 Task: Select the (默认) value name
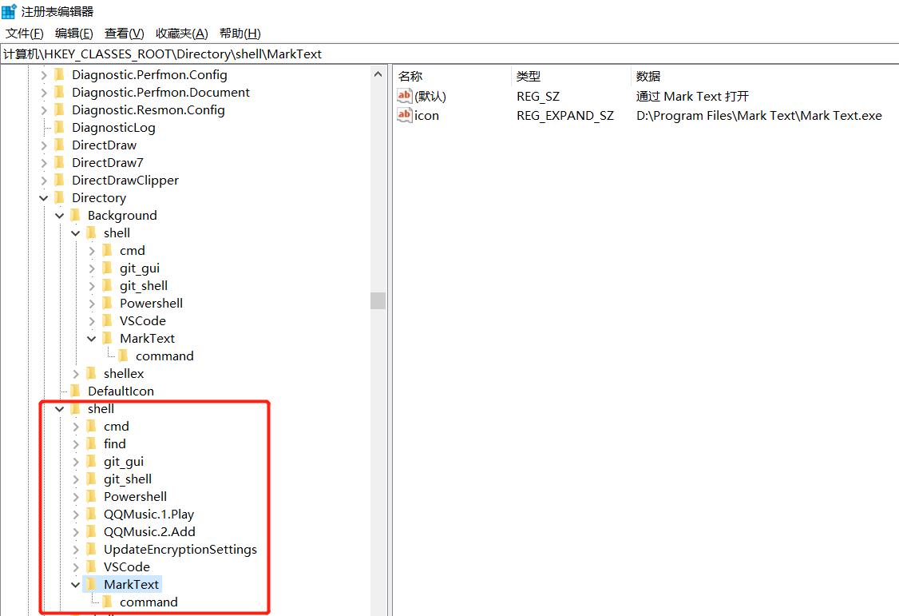(430, 97)
